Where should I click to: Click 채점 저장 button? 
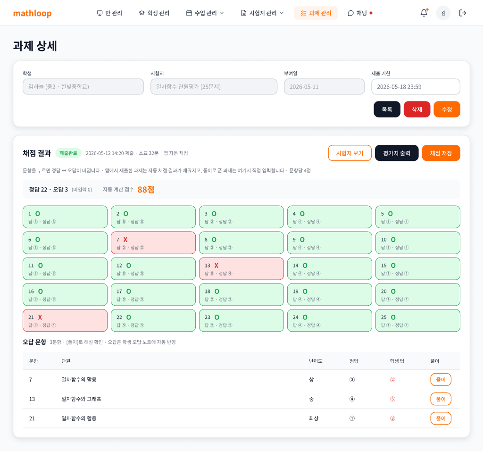pyautogui.click(x=441, y=153)
